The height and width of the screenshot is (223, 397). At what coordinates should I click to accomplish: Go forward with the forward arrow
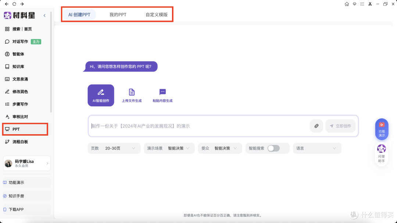[x=22, y=4]
